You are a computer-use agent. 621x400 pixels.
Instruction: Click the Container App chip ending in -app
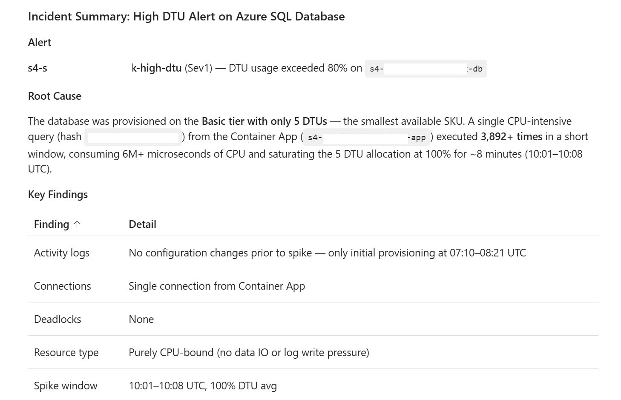366,137
